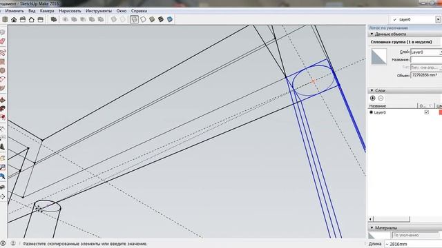Open the Слой layer combo box

426,52
